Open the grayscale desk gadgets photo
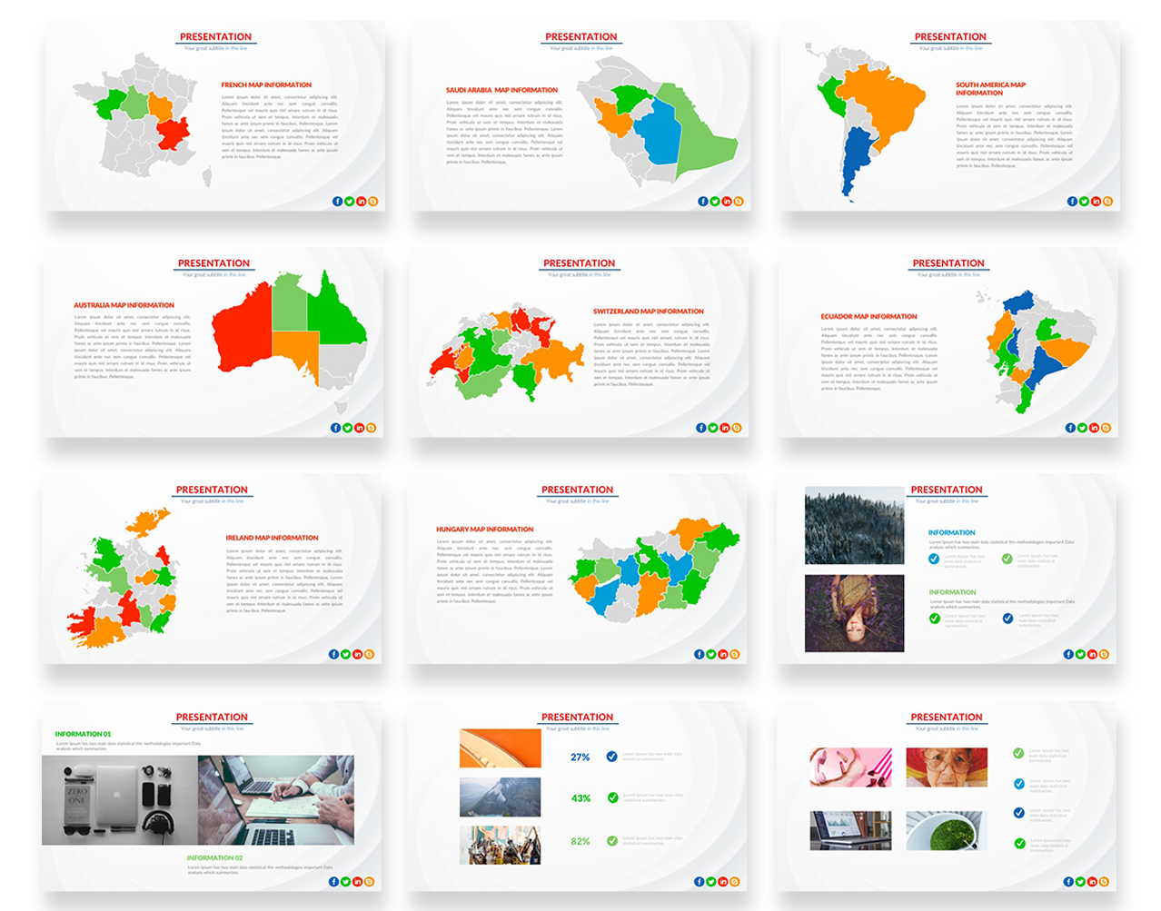 coord(120,800)
